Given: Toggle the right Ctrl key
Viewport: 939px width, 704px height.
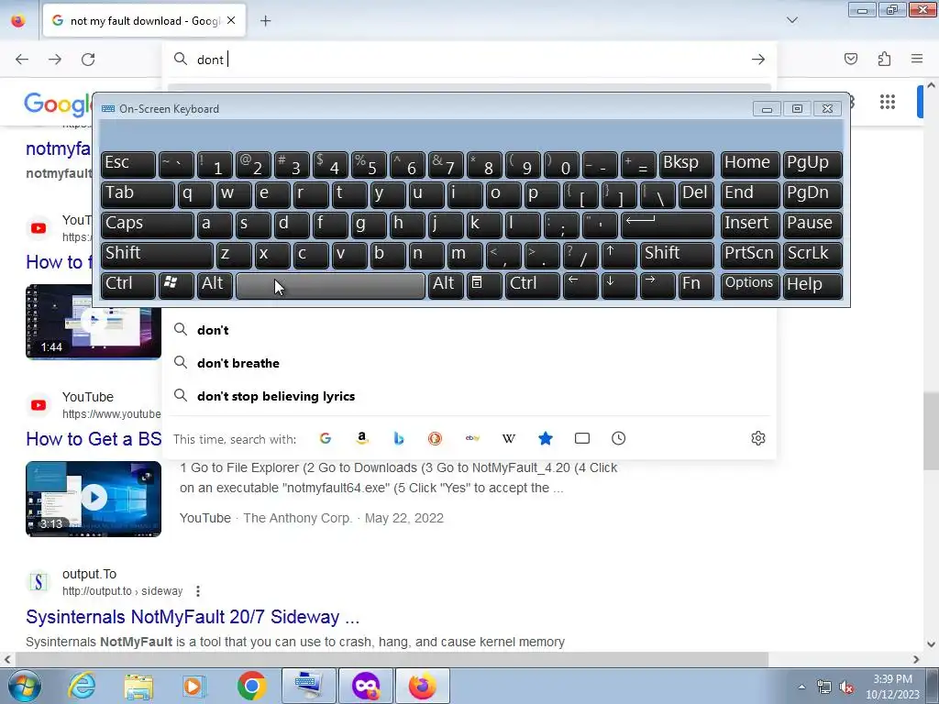Looking at the screenshot, I should coord(533,286).
